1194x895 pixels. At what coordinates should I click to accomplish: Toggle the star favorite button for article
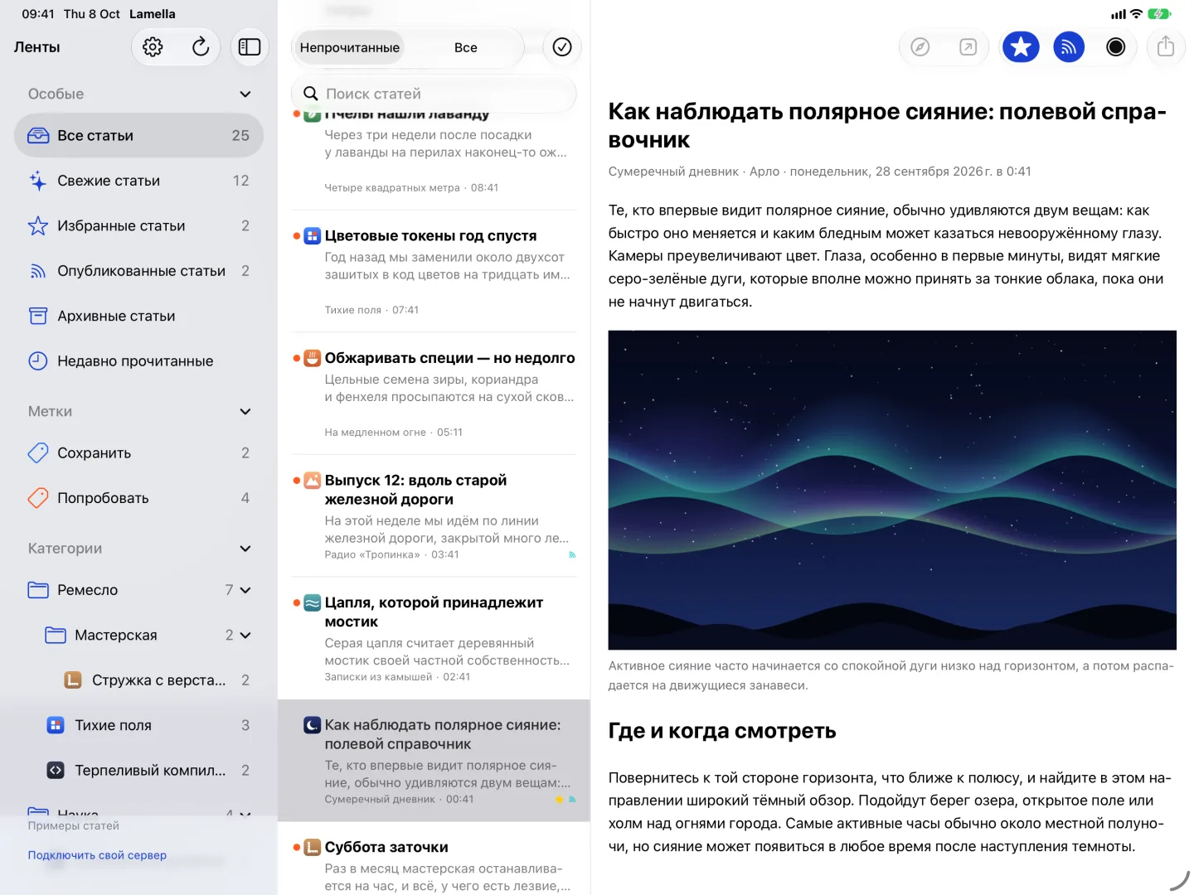(1021, 47)
